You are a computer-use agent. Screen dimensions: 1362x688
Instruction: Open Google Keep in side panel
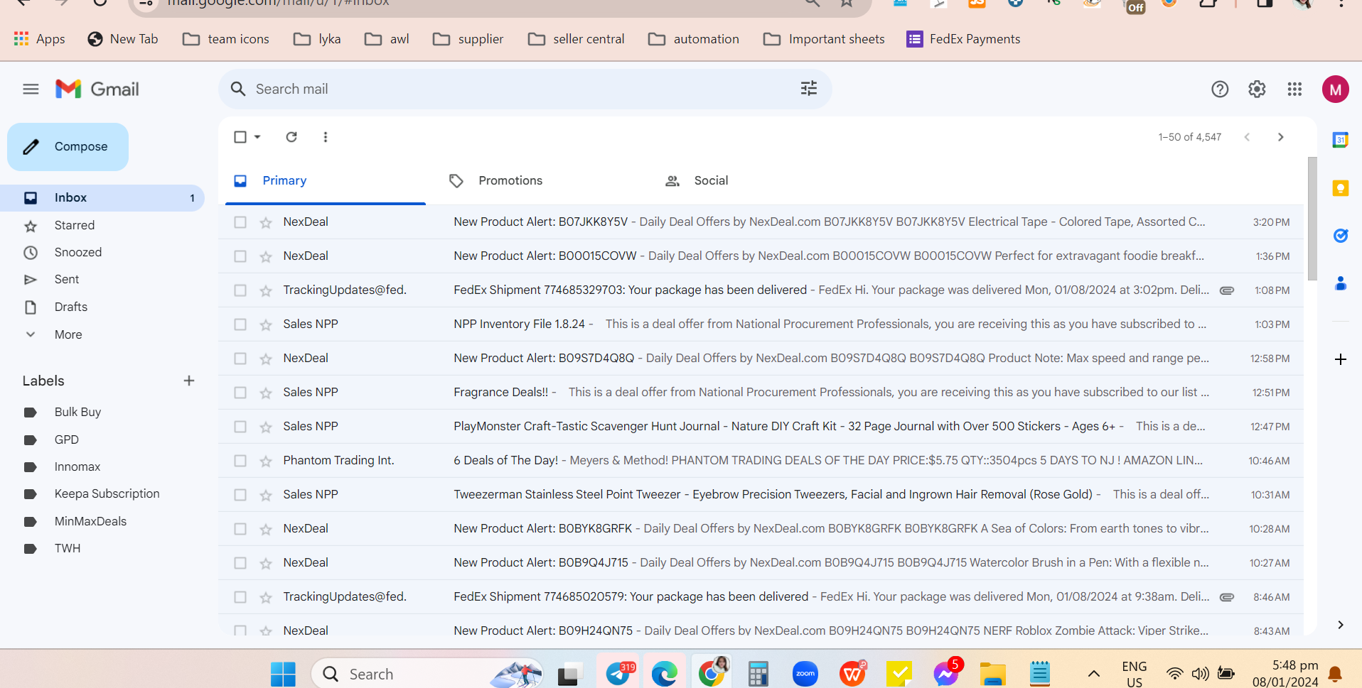[x=1341, y=188]
